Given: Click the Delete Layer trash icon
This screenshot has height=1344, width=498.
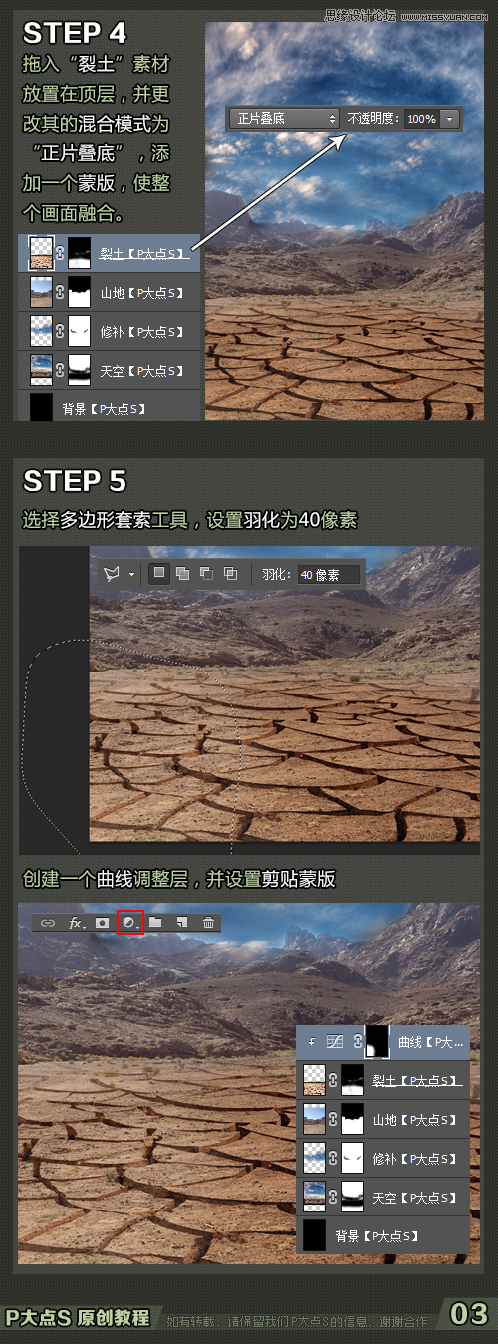Looking at the screenshot, I should 208,923.
